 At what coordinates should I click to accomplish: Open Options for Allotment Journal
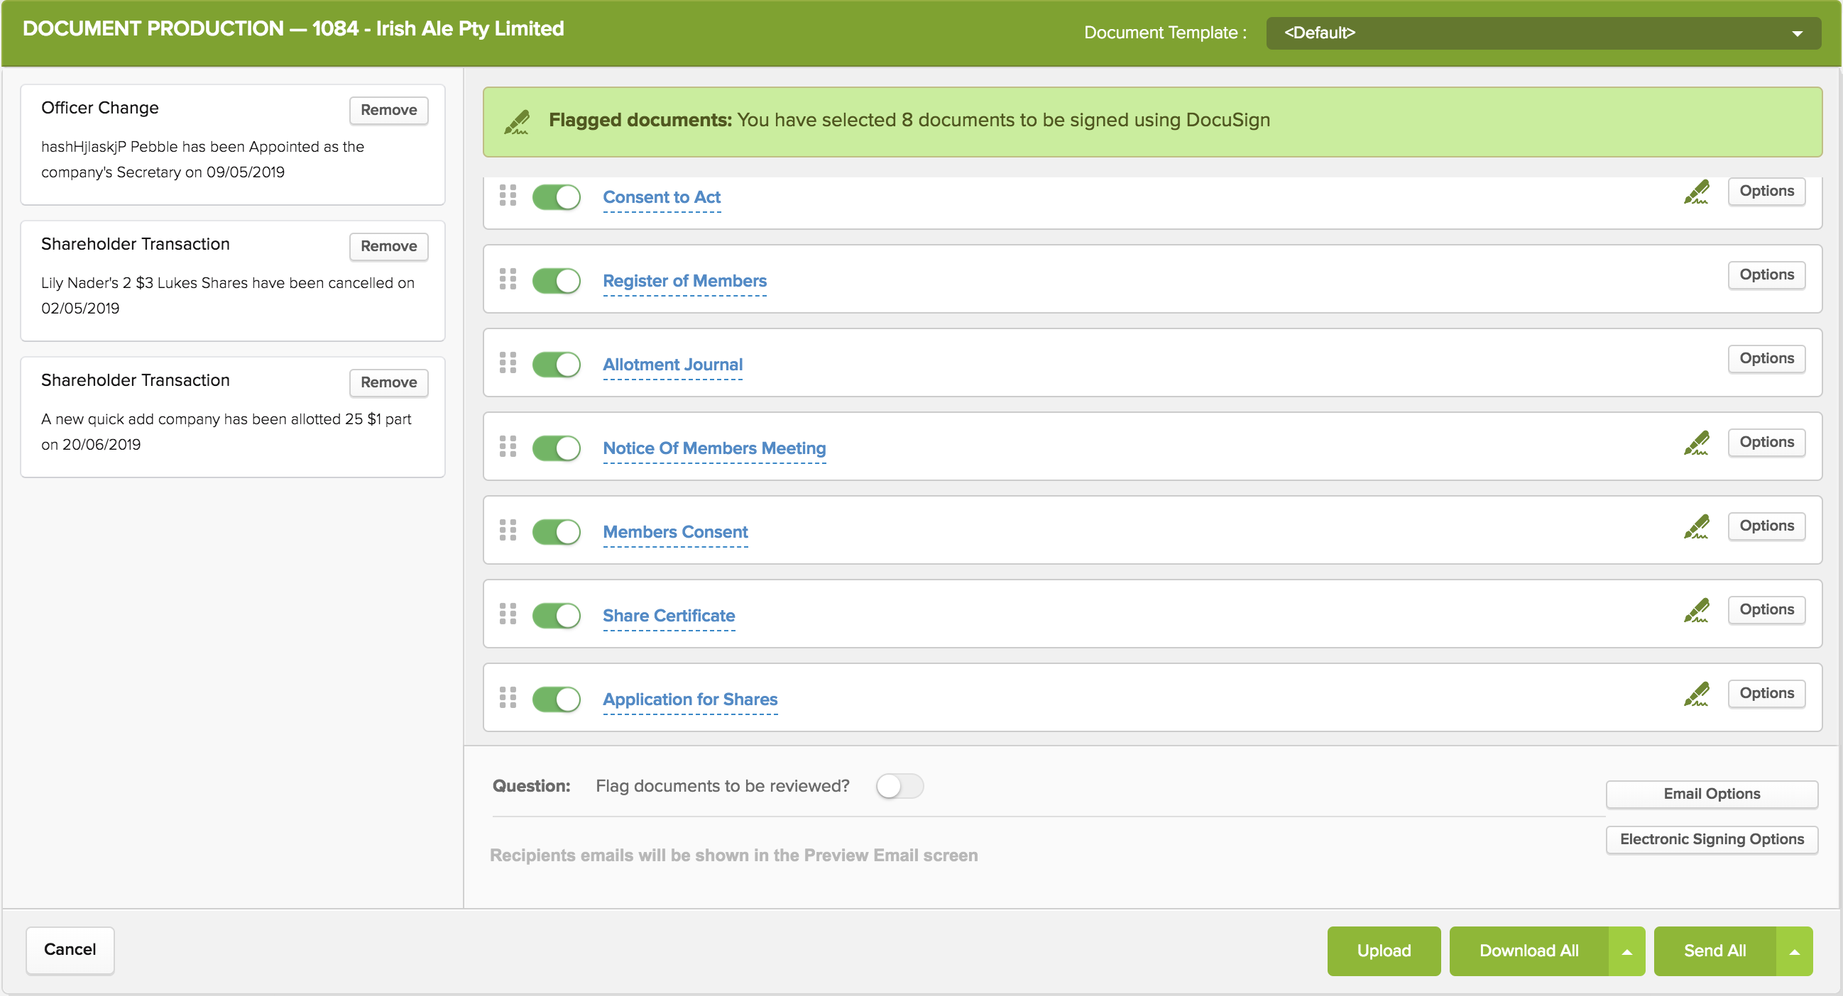pyautogui.click(x=1766, y=358)
